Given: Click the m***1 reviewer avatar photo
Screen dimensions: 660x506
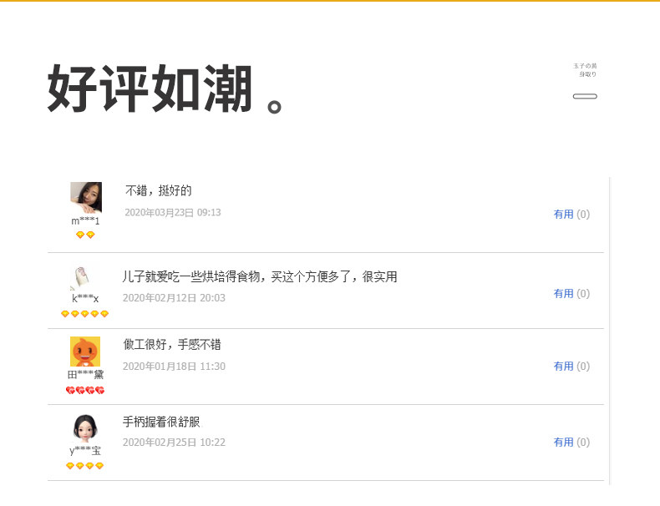Looking at the screenshot, I should 86,198.
